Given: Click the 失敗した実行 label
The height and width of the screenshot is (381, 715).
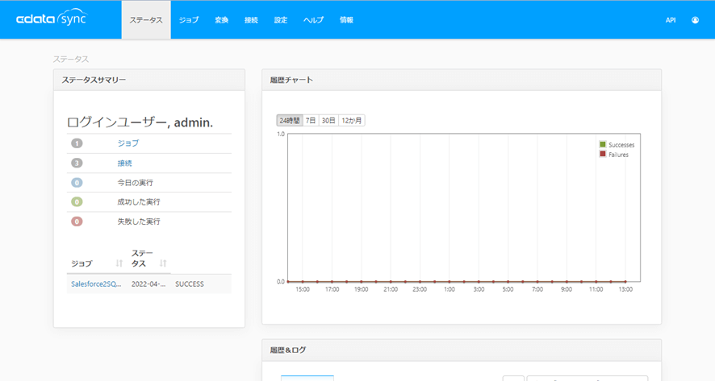Looking at the screenshot, I should (x=139, y=222).
